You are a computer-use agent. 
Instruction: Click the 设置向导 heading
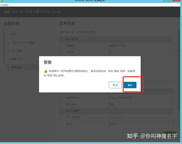tap(12, 23)
